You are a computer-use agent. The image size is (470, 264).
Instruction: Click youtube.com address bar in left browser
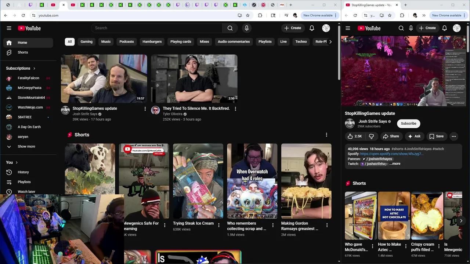pyautogui.click(x=136, y=15)
